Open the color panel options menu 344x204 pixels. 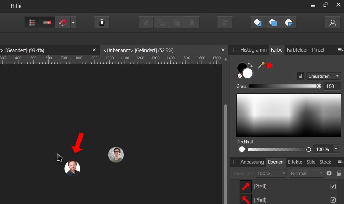(340, 49)
